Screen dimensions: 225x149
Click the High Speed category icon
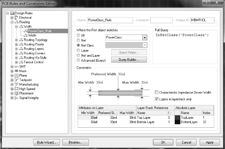(16, 89)
